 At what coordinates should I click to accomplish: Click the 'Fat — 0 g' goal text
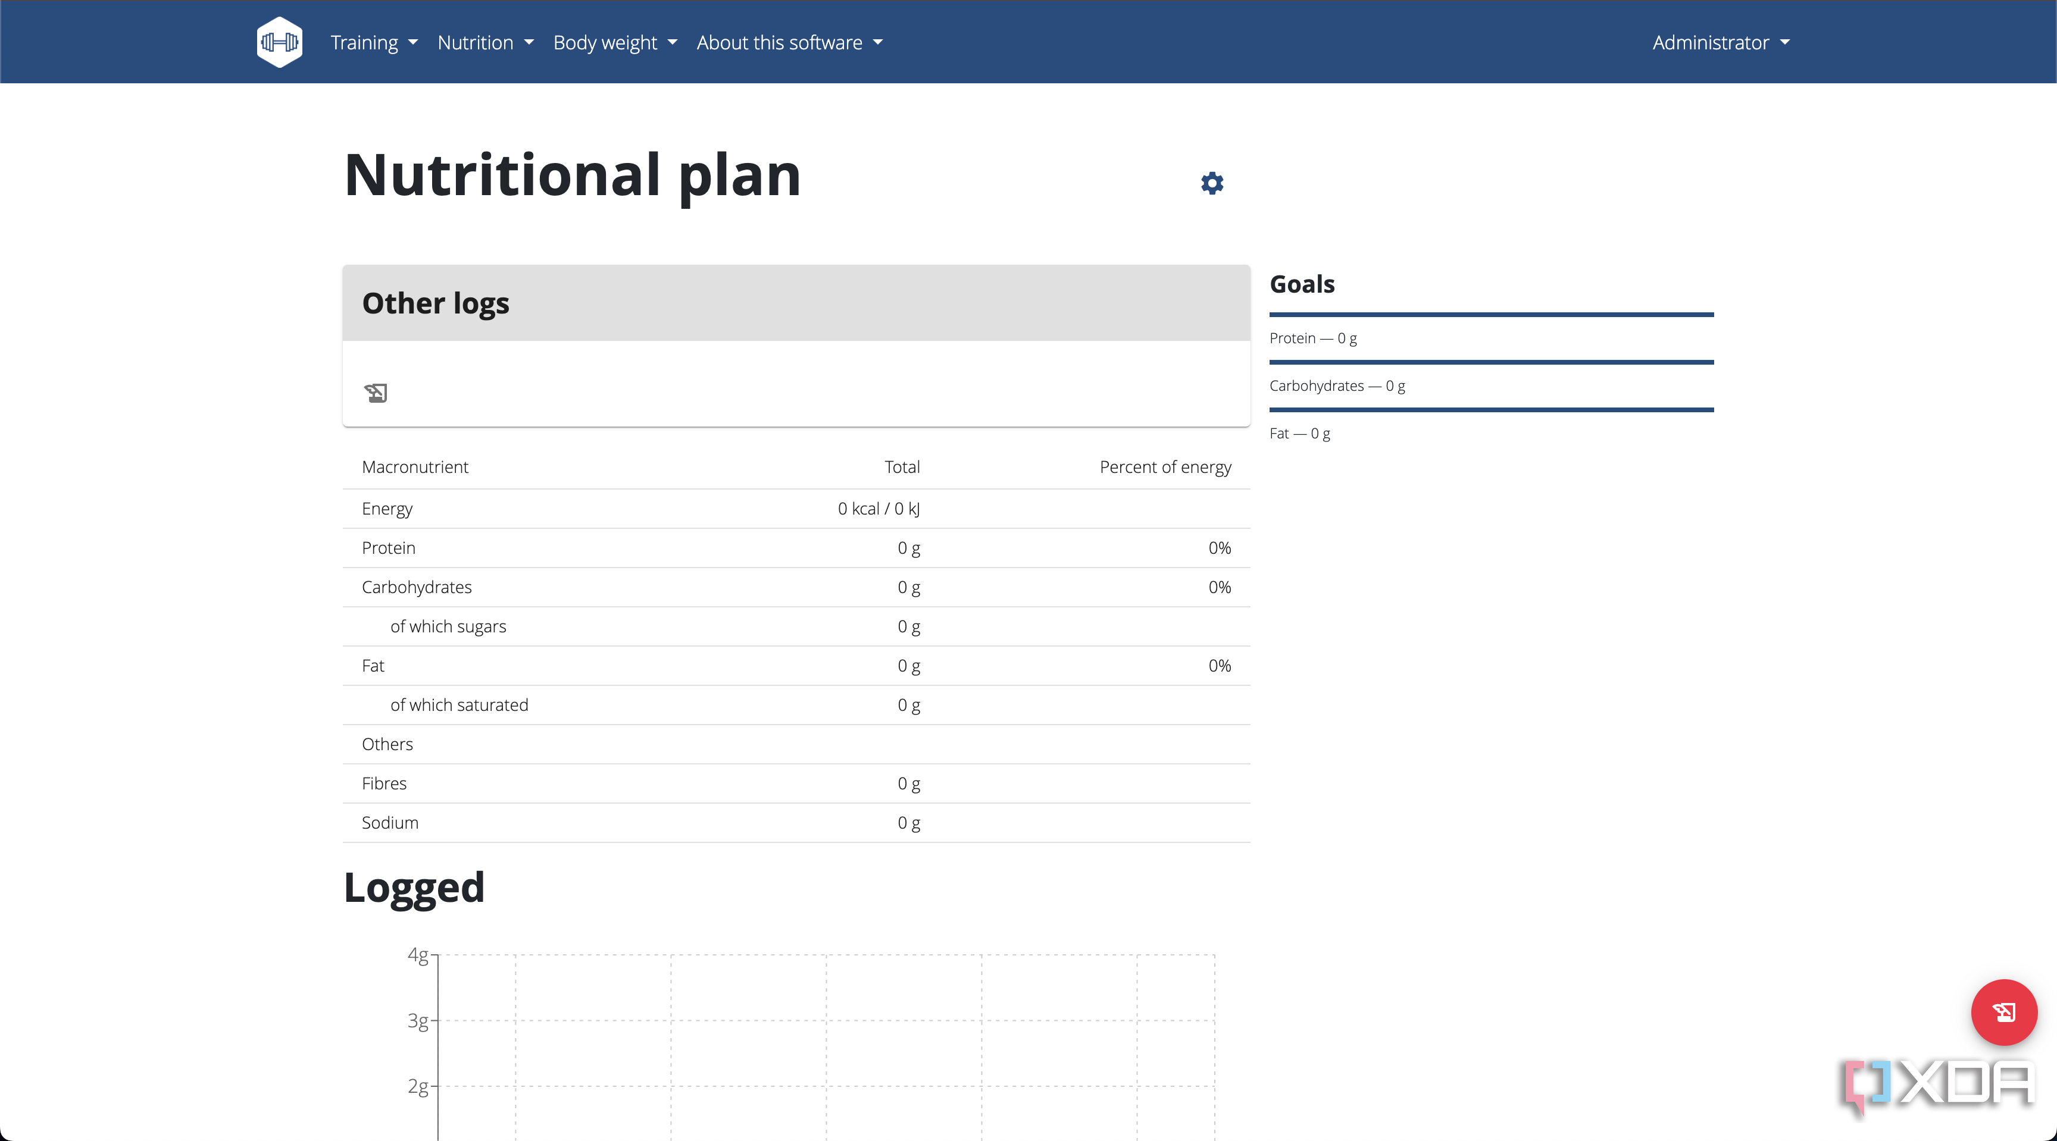tap(1300, 434)
